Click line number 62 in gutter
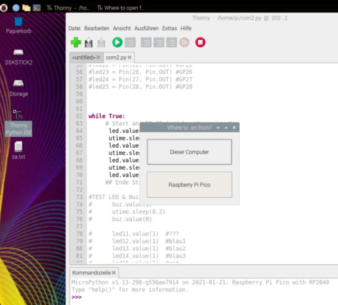The image size is (338, 305). pos(79,116)
